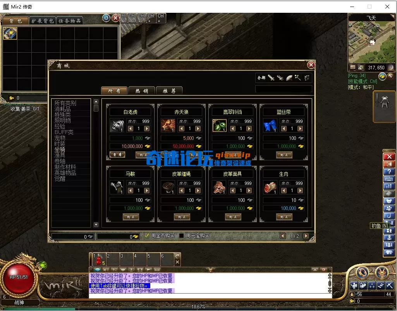Click next page arrow beside 1/2
397x311 pixels.
click(x=306, y=235)
